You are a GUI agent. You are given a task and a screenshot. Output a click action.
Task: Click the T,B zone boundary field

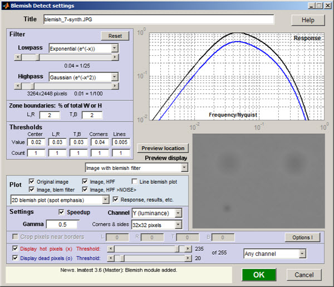[92, 115]
